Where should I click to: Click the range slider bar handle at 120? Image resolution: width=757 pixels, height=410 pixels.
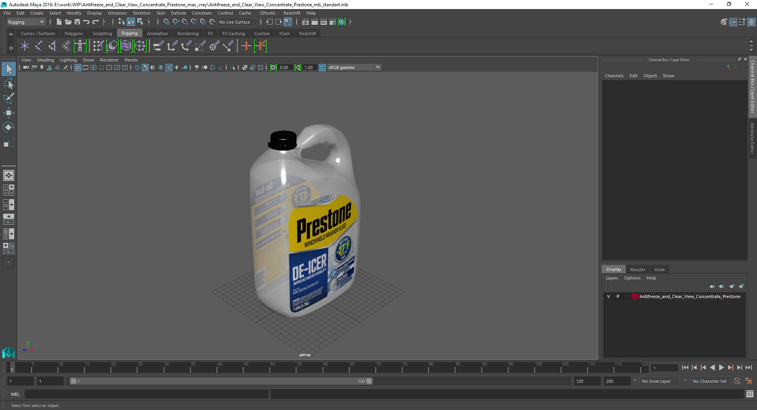[369, 381]
